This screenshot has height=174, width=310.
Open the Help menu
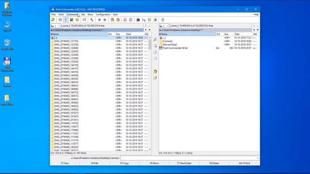(x=256, y=14)
